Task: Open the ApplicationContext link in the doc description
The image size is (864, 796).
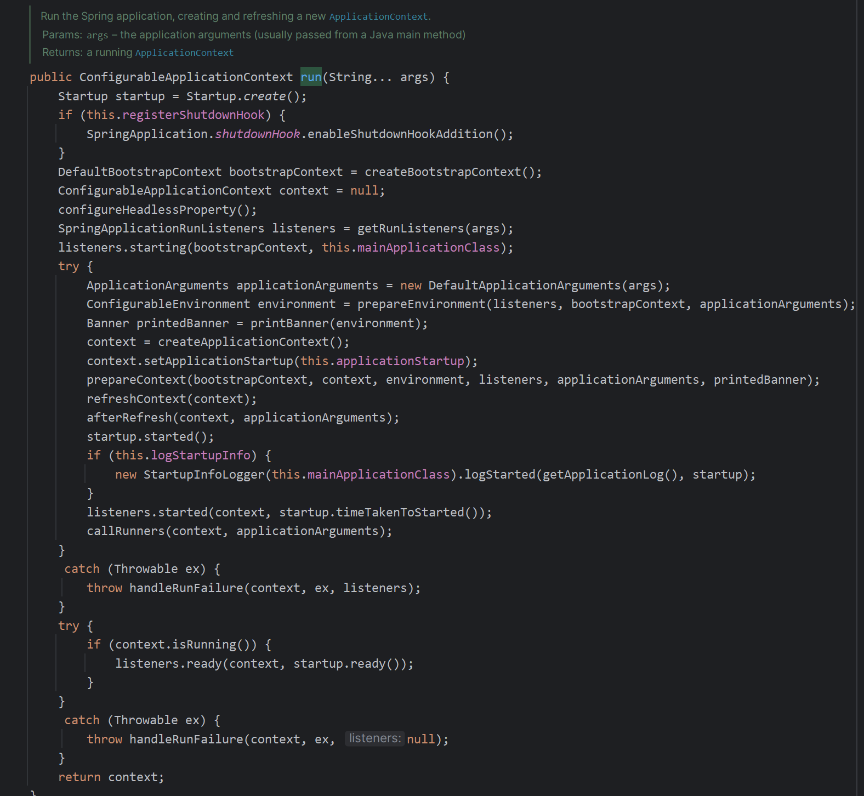Action: click(x=378, y=17)
